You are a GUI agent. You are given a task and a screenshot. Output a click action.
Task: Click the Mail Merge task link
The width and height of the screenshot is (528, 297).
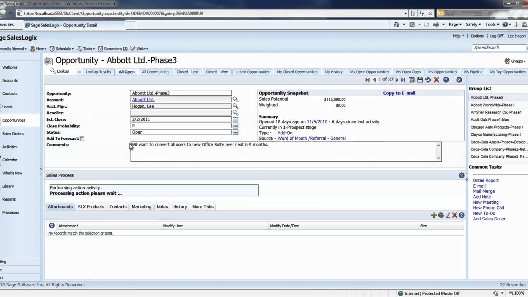point(483,191)
